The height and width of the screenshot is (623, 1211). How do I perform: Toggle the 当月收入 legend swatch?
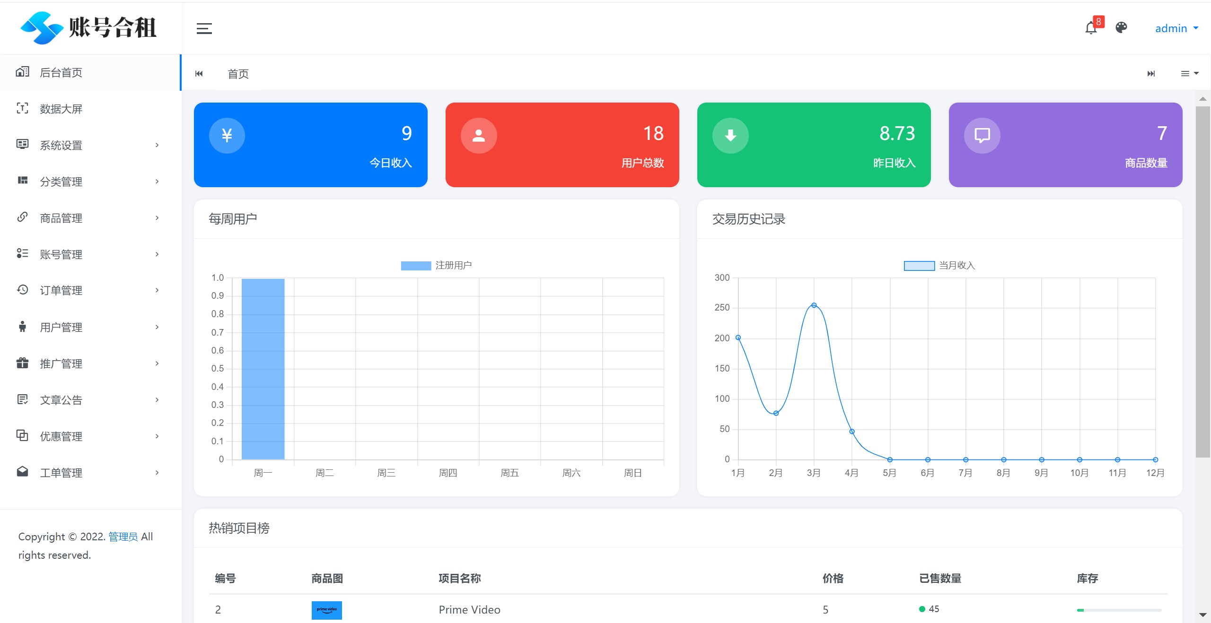(x=919, y=266)
